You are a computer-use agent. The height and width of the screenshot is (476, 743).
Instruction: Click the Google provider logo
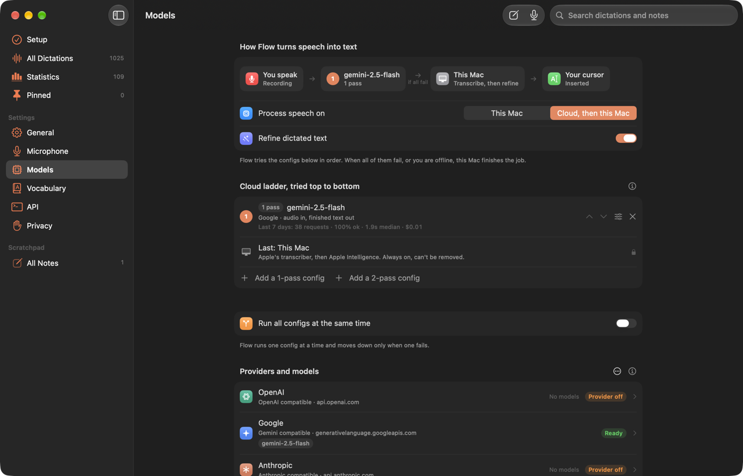(x=246, y=433)
